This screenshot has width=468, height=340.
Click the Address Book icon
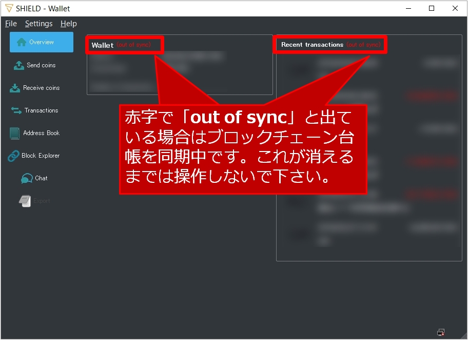coord(14,133)
